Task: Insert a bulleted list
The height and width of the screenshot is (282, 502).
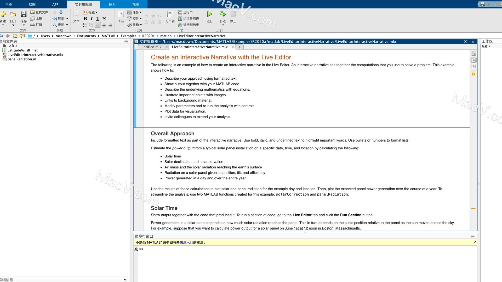Action: click(85, 25)
